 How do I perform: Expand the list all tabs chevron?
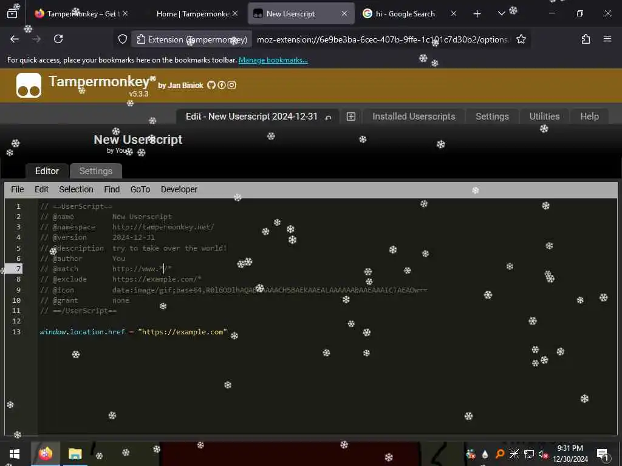click(501, 13)
